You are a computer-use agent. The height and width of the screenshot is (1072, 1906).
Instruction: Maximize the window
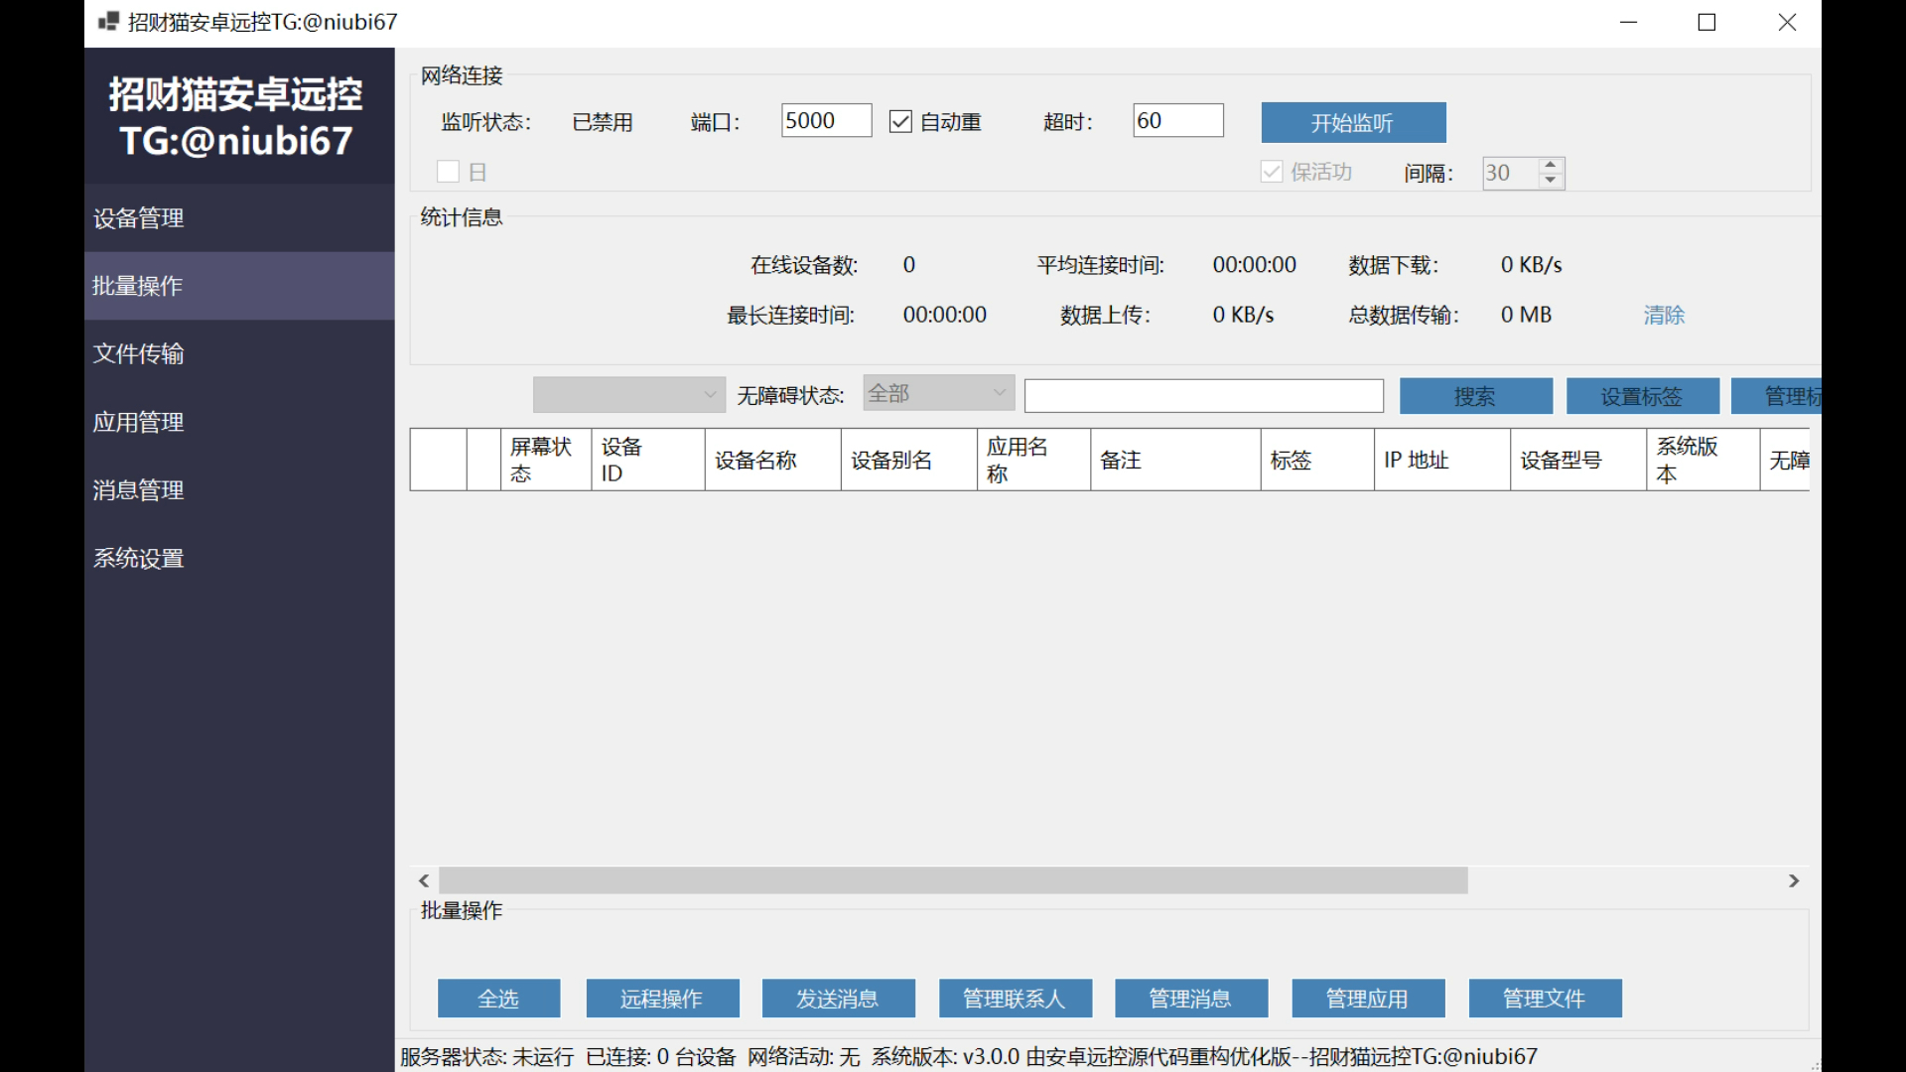[x=1706, y=22]
